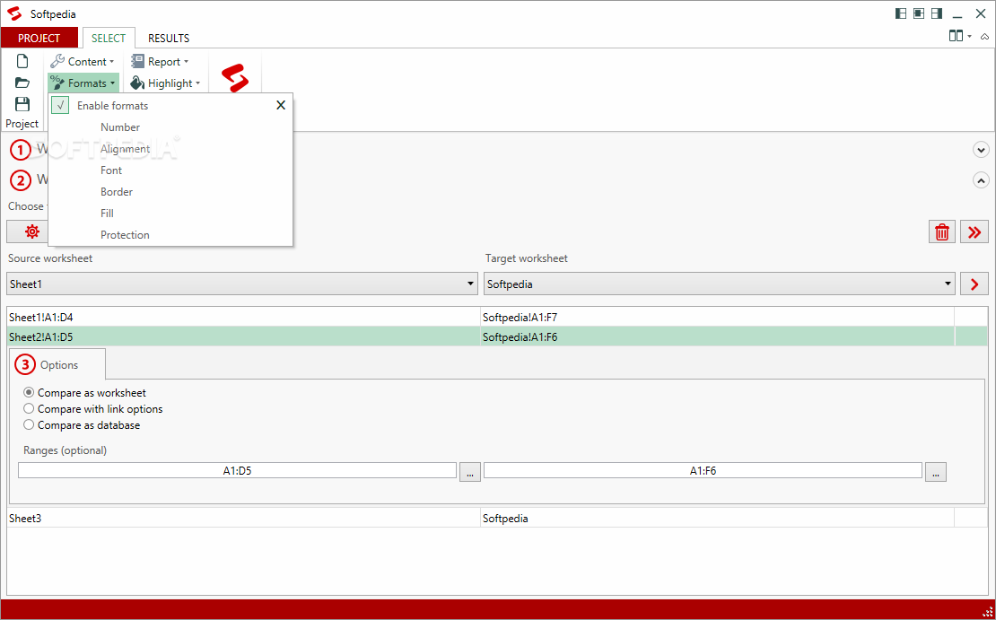Collapse section 2 with up chevron
This screenshot has width=996, height=620.
(x=981, y=180)
